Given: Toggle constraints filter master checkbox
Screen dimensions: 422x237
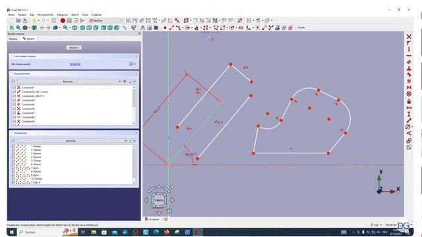Looking at the screenshot, I should click(13, 81).
